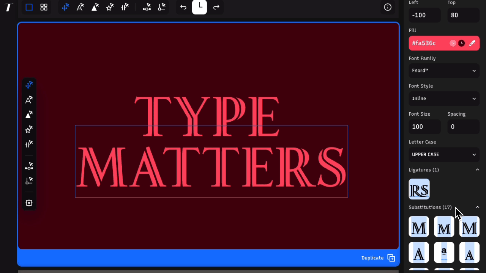
Task: Select corner anchor tool in floating canvas toolbar
Action: click(x=29, y=181)
